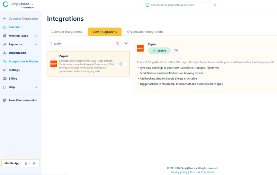This screenshot has height=175, width=277.
Task: Go back to Organisation
Action: coord(23,19)
